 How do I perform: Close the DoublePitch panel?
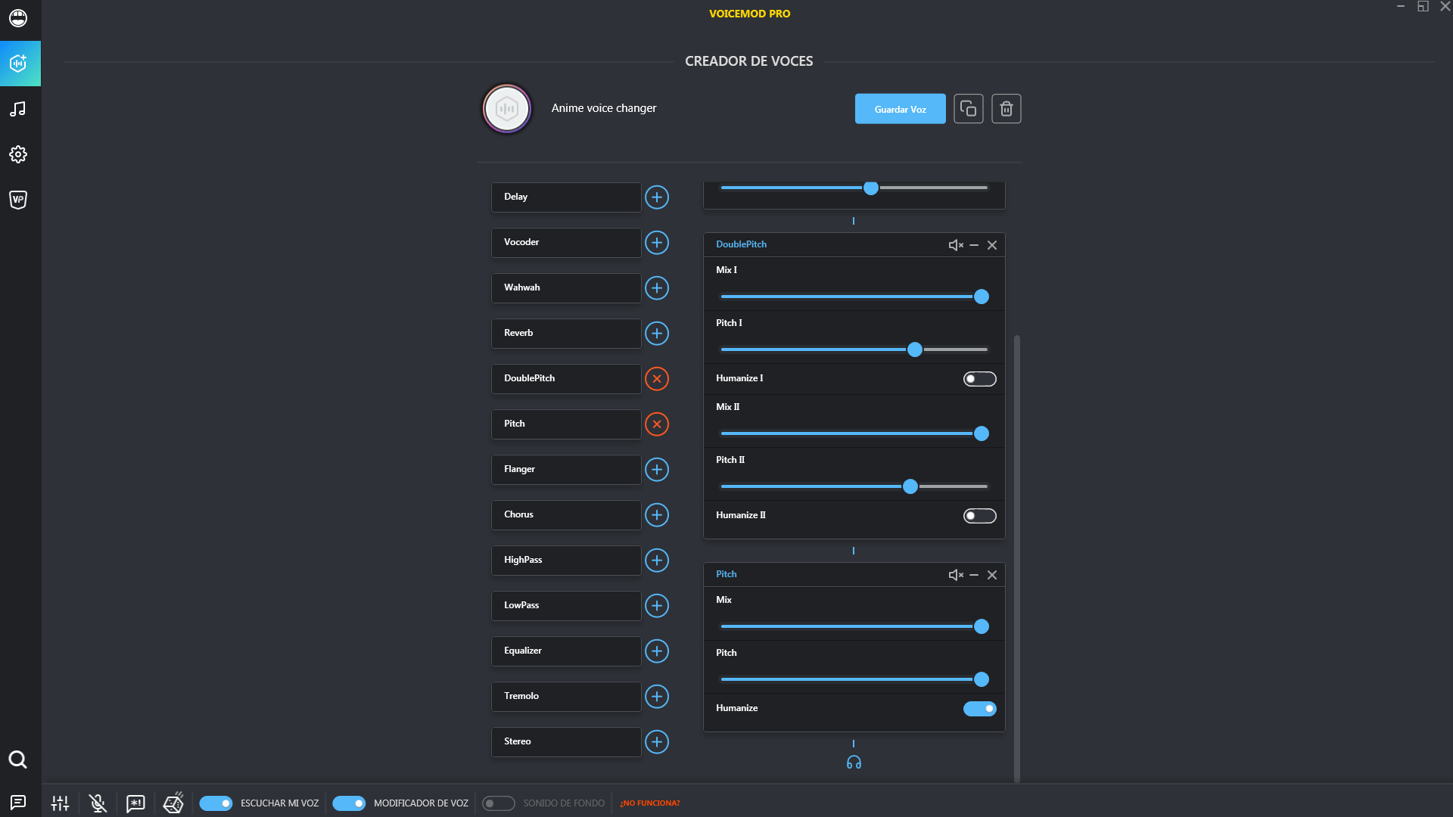pyautogui.click(x=992, y=245)
